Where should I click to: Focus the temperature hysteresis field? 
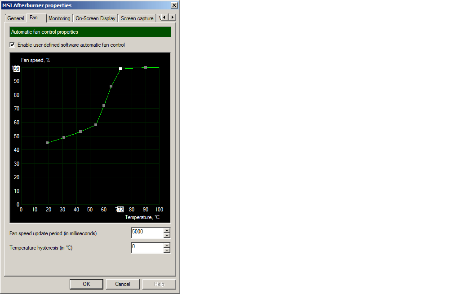coord(147,248)
